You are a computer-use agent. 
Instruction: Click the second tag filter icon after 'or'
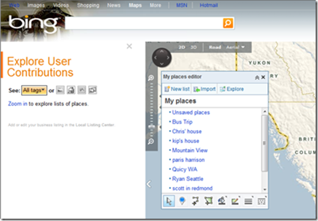(71, 90)
